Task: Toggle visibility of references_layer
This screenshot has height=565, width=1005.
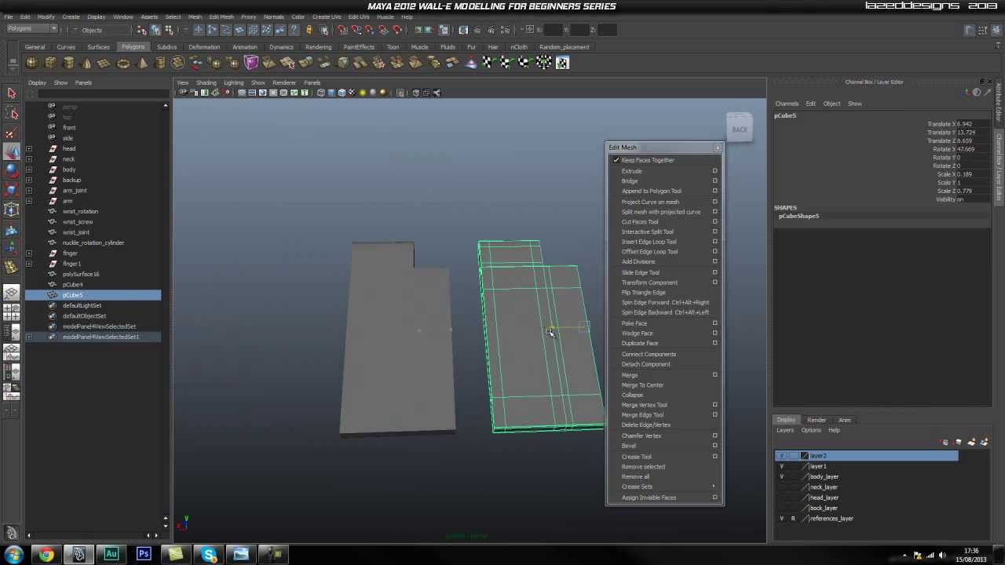Action: [x=781, y=519]
